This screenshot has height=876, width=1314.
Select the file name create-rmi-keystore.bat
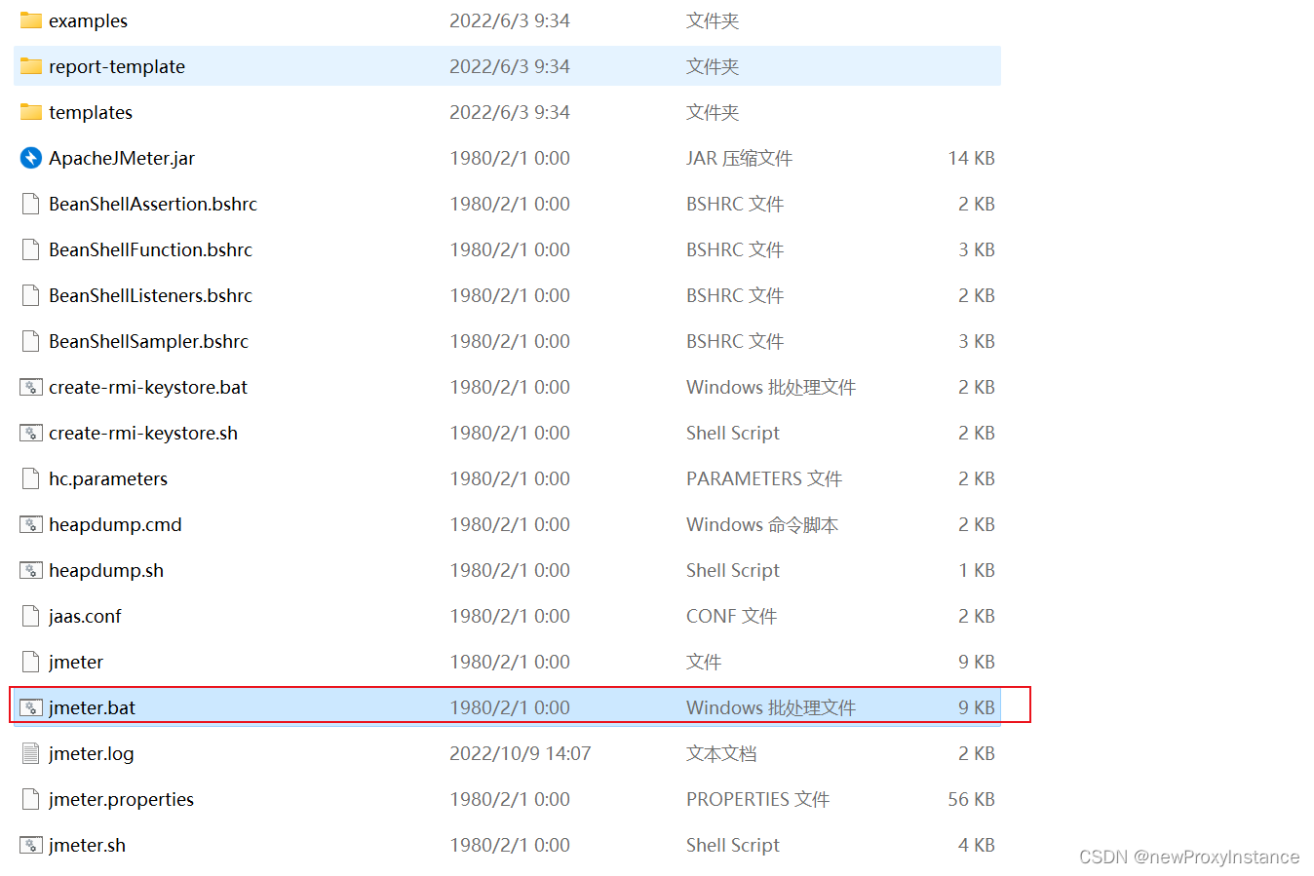point(148,387)
